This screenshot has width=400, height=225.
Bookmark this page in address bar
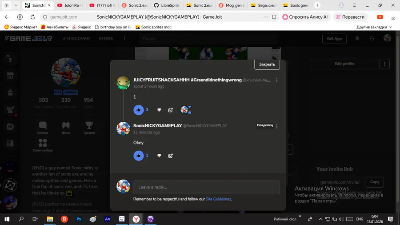pos(274,17)
